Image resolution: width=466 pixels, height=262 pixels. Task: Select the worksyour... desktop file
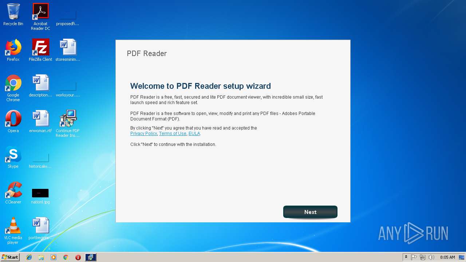68,88
